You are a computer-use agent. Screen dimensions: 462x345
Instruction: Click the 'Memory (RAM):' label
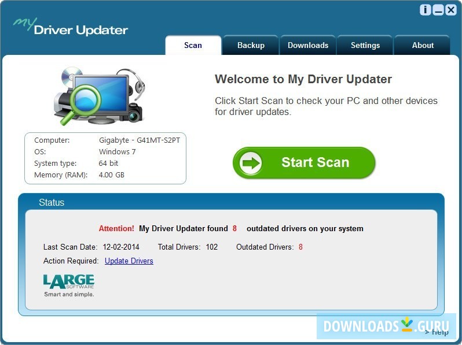[61, 175]
